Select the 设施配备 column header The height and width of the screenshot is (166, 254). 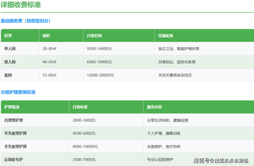166,36
